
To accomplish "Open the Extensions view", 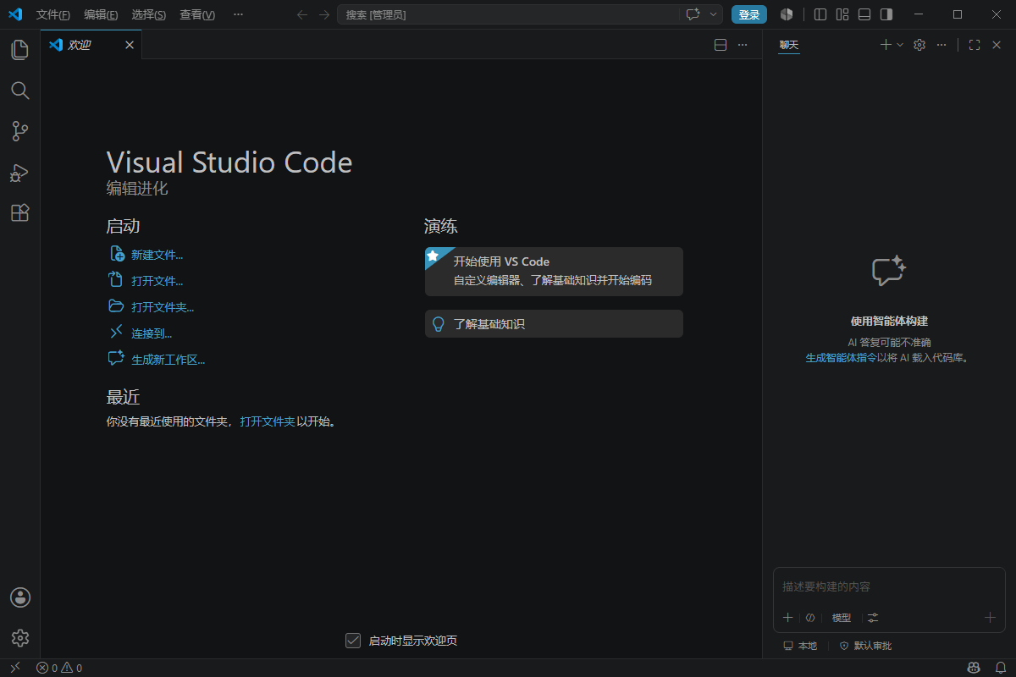I will (20, 213).
